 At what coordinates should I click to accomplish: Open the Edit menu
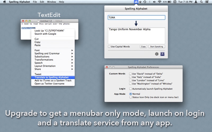coord(42,2)
